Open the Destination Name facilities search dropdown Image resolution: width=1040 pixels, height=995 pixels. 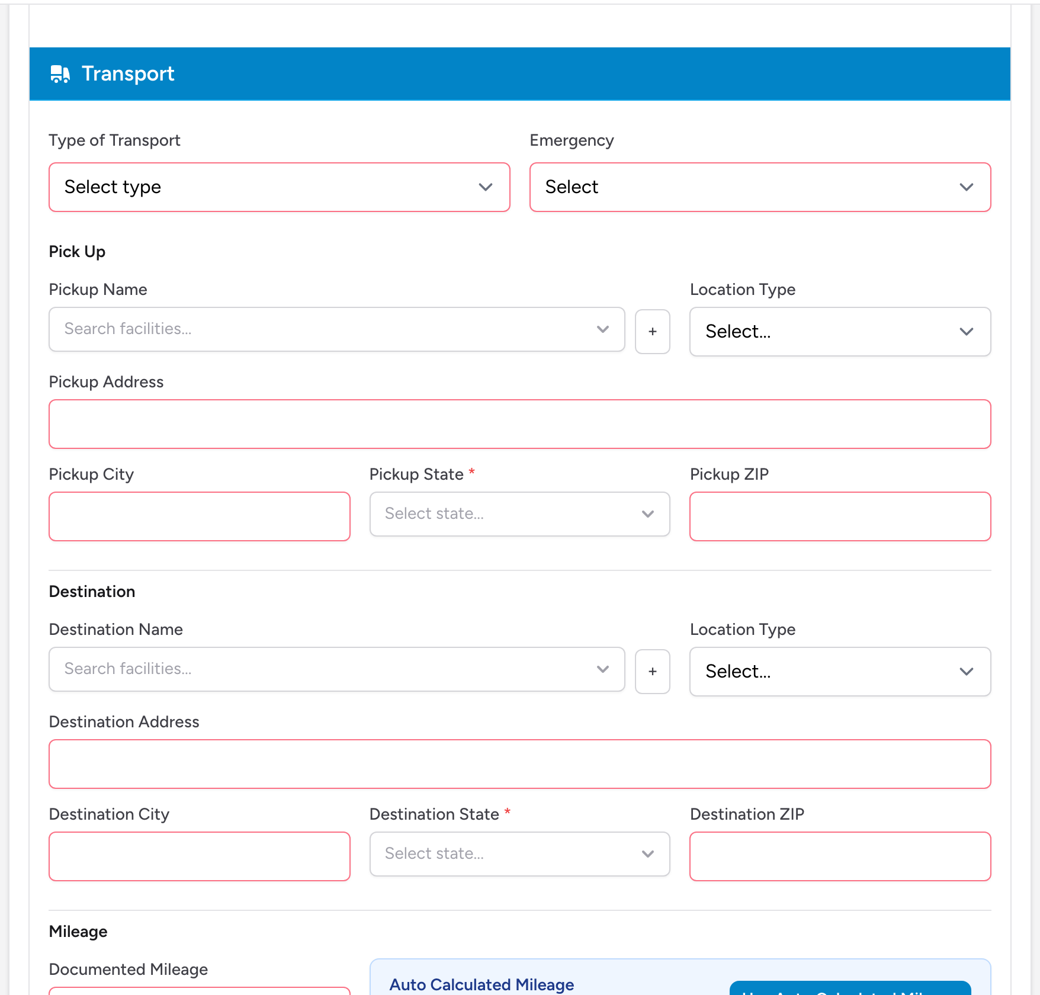pyautogui.click(x=337, y=669)
